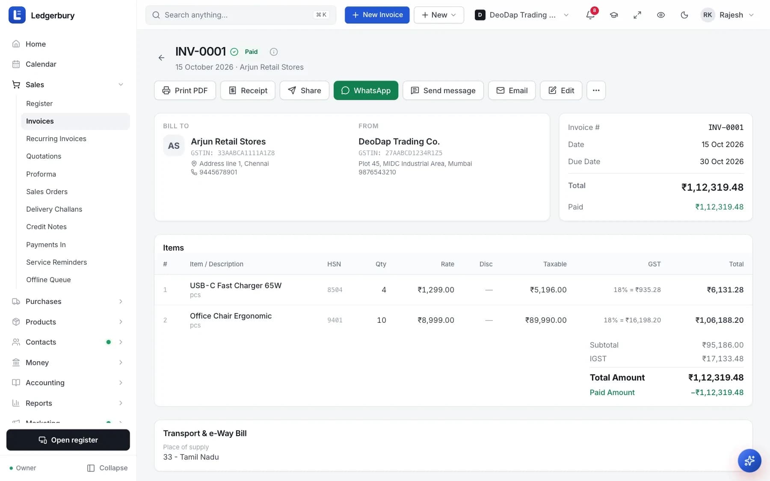Email the invoice
770x481 pixels.
click(512, 90)
